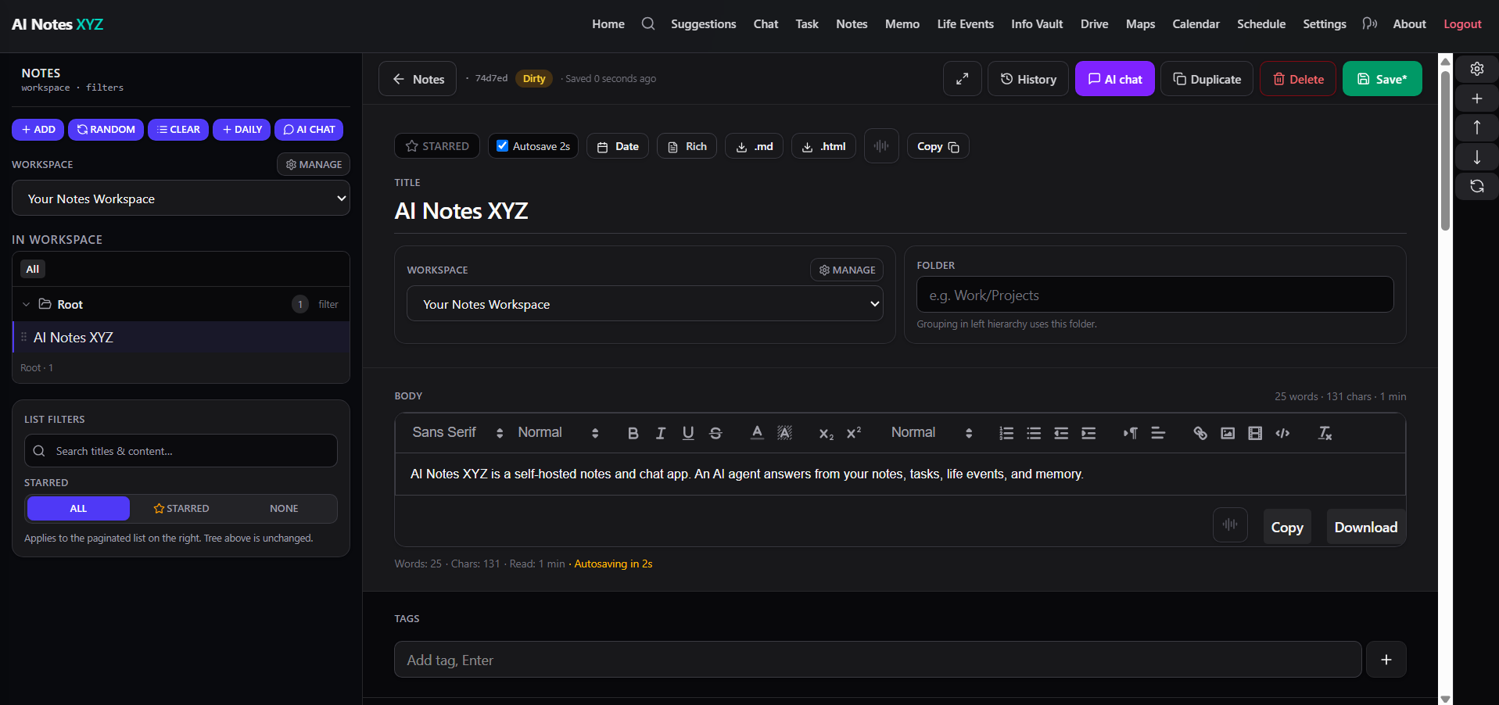Open Suggestions in the top menu
This screenshot has width=1499, height=705.
click(x=703, y=24)
